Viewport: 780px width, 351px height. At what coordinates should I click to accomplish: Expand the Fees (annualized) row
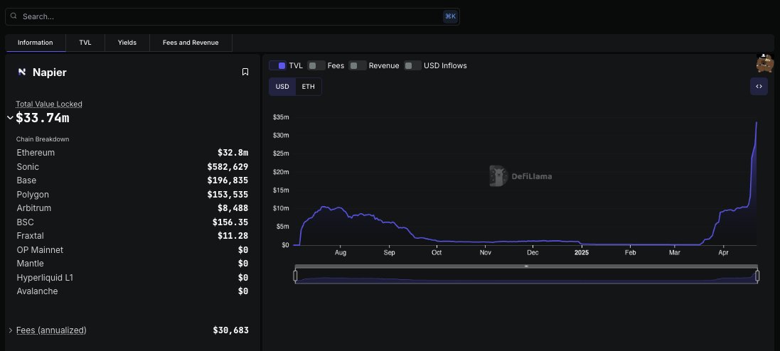[x=11, y=330]
